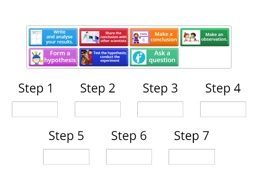Click the question mark person icon
Image resolution: width=258 pixels, height=194 pixels.
[x=139, y=57]
